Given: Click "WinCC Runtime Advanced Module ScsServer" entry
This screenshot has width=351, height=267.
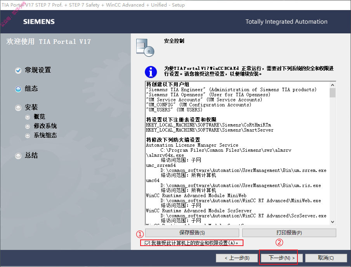Looking at the screenshot, I should 199,211.
